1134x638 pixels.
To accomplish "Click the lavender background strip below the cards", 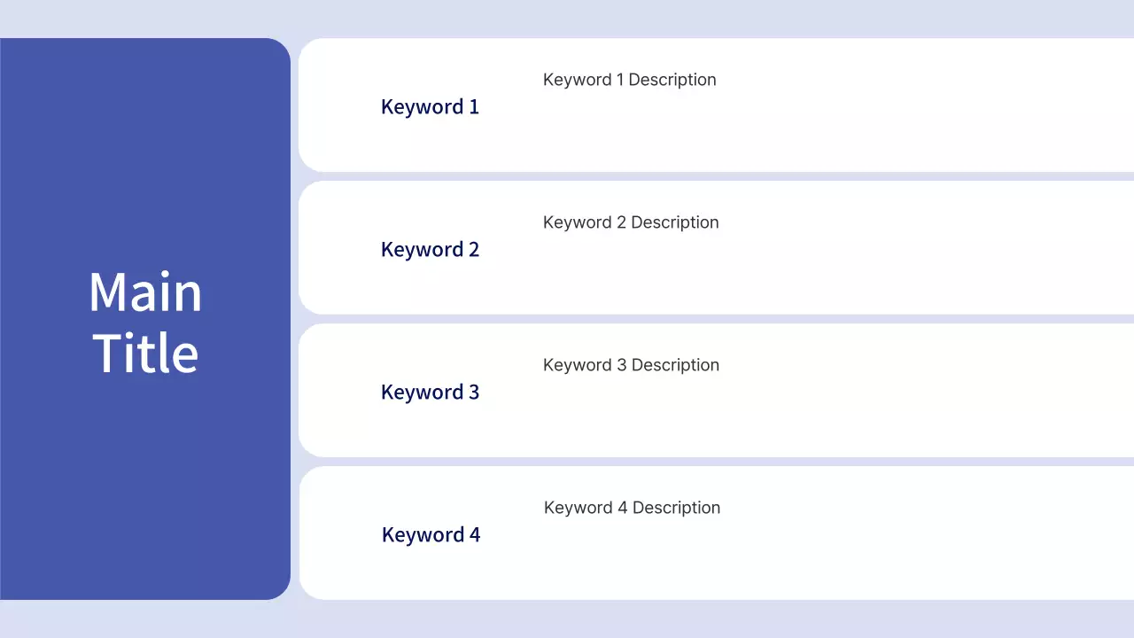I will tap(567, 619).
